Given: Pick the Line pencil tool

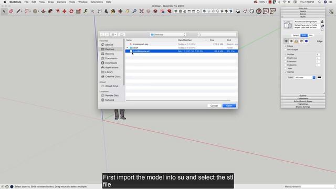Looking at the screenshot, I should point(18,11).
